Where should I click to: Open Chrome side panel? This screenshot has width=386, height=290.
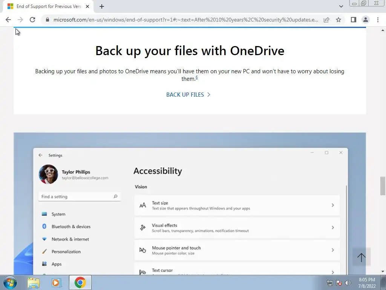click(x=354, y=20)
